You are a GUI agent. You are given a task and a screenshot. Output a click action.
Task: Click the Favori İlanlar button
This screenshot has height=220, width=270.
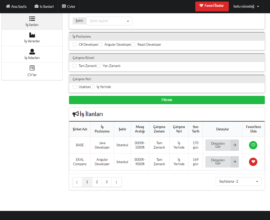pos(212,6)
